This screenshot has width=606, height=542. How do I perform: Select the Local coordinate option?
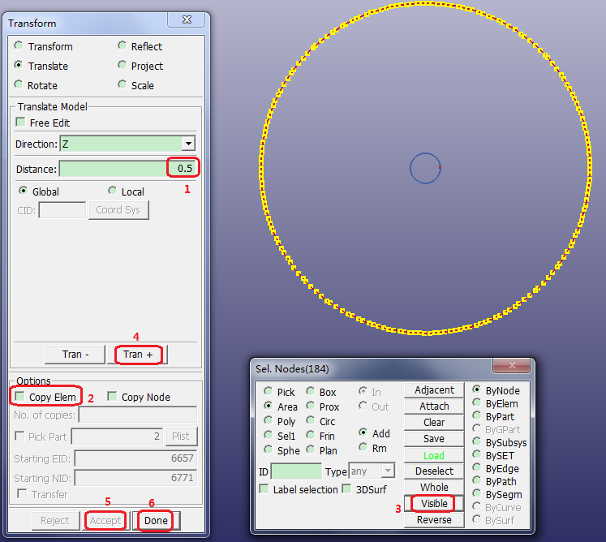coord(113,191)
